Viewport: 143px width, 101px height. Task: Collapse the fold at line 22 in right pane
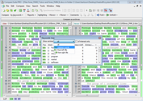[x=76, y=86]
